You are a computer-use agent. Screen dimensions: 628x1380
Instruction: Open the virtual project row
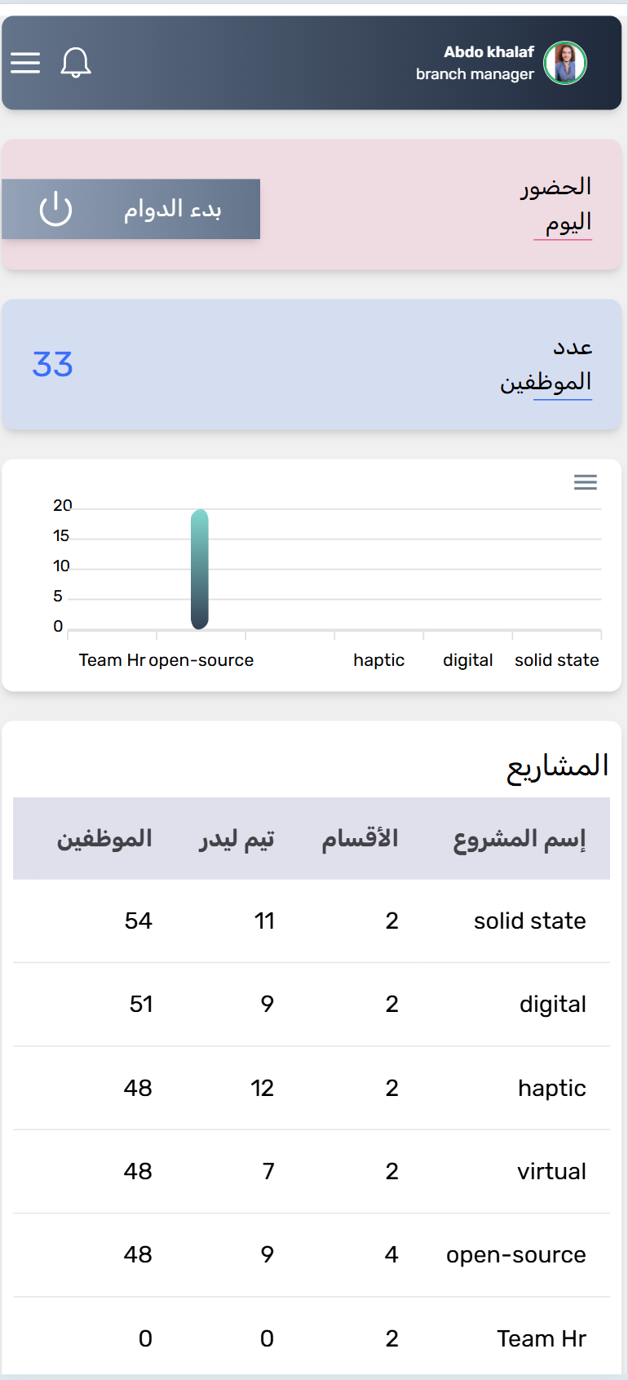pyautogui.click(x=551, y=1171)
